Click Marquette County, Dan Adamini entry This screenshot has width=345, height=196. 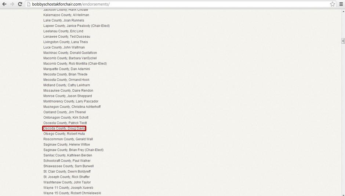66,69
